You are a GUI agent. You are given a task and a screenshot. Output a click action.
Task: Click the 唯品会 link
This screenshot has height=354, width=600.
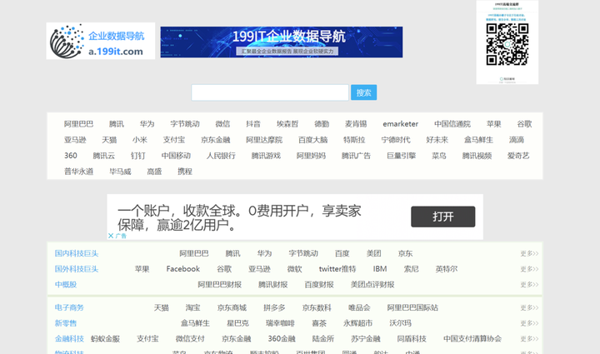pyautogui.click(x=359, y=307)
